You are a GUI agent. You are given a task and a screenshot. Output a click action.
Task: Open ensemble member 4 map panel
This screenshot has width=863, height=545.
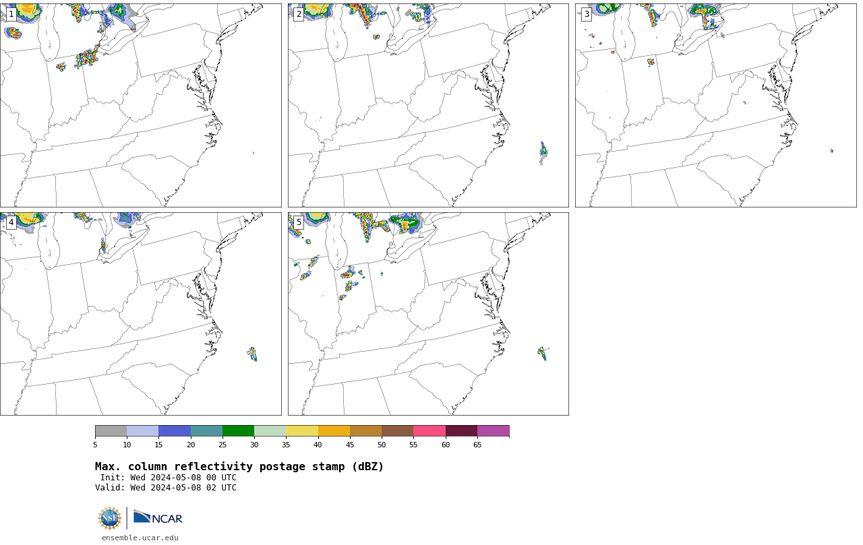point(140,314)
